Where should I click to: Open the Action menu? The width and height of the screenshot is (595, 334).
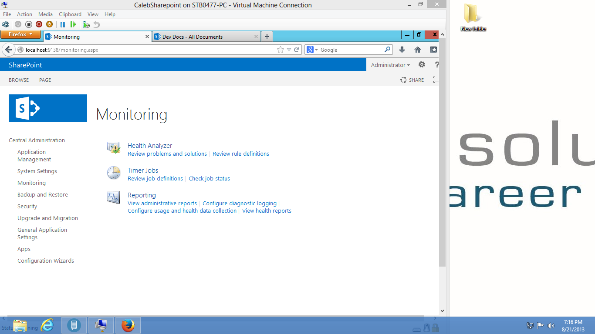coord(24,14)
